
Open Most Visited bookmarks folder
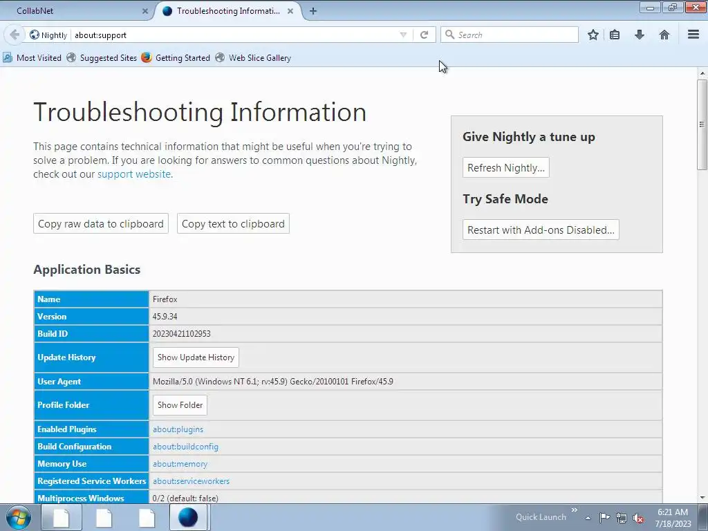tap(32, 58)
